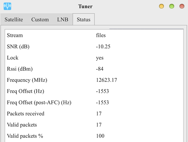Select the Frequency (MHz) label

[x=27, y=80]
